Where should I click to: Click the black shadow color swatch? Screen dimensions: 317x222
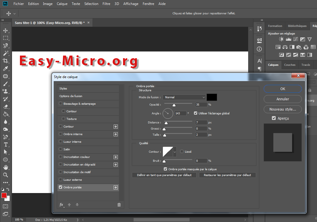point(212,97)
